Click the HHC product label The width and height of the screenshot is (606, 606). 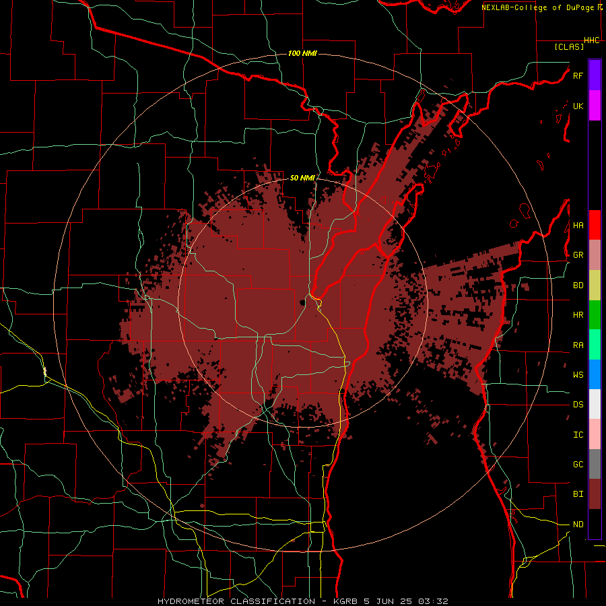tap(592, 40)
